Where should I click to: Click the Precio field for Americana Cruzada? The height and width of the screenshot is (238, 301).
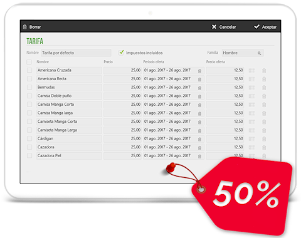(122, 70)
